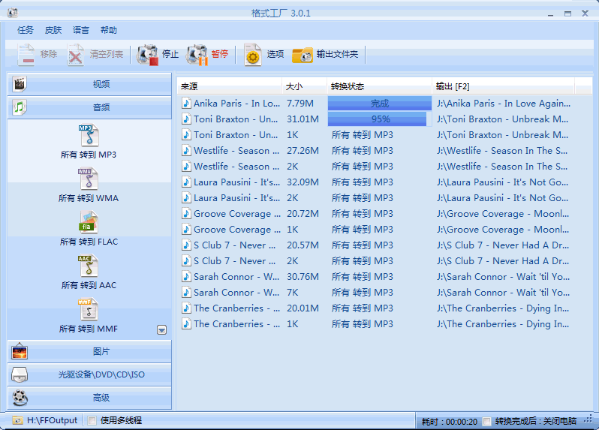
Task: Select the 1K The Cranberries row
Action: point(384,324)
